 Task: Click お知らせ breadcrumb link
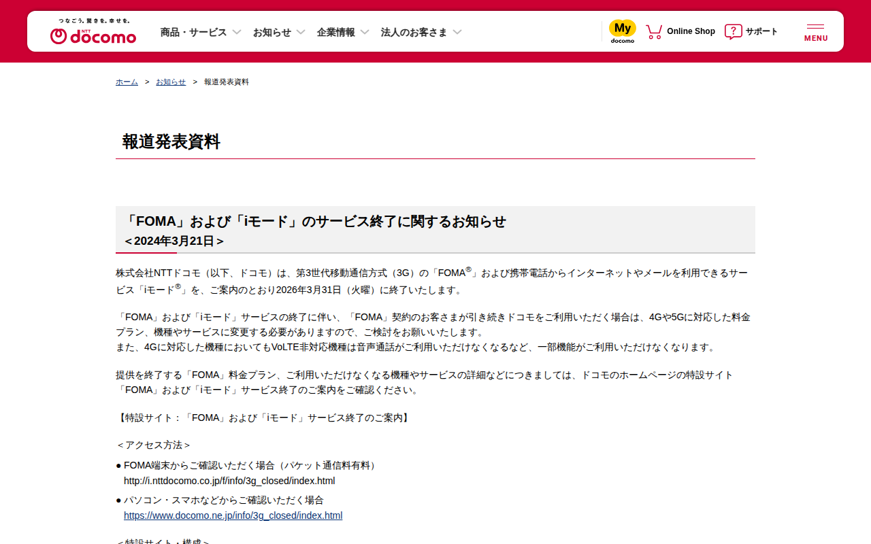[x=171, y=82]
